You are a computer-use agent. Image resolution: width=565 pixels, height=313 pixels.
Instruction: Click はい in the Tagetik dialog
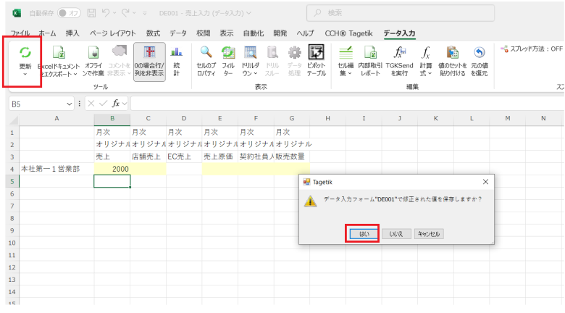tap(361, 234)
